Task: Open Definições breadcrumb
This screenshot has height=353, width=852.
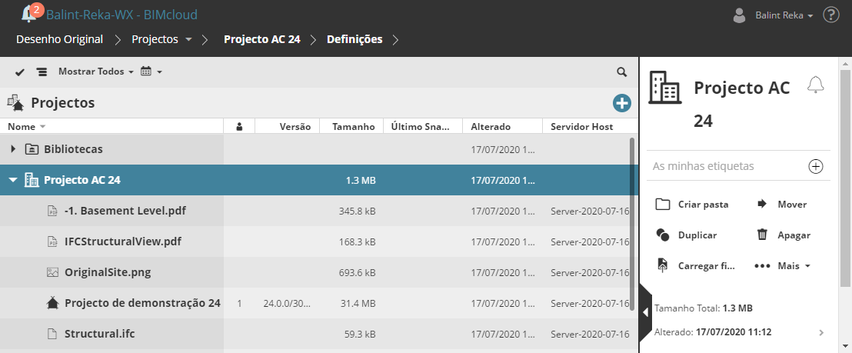Action: pos(354,40)
